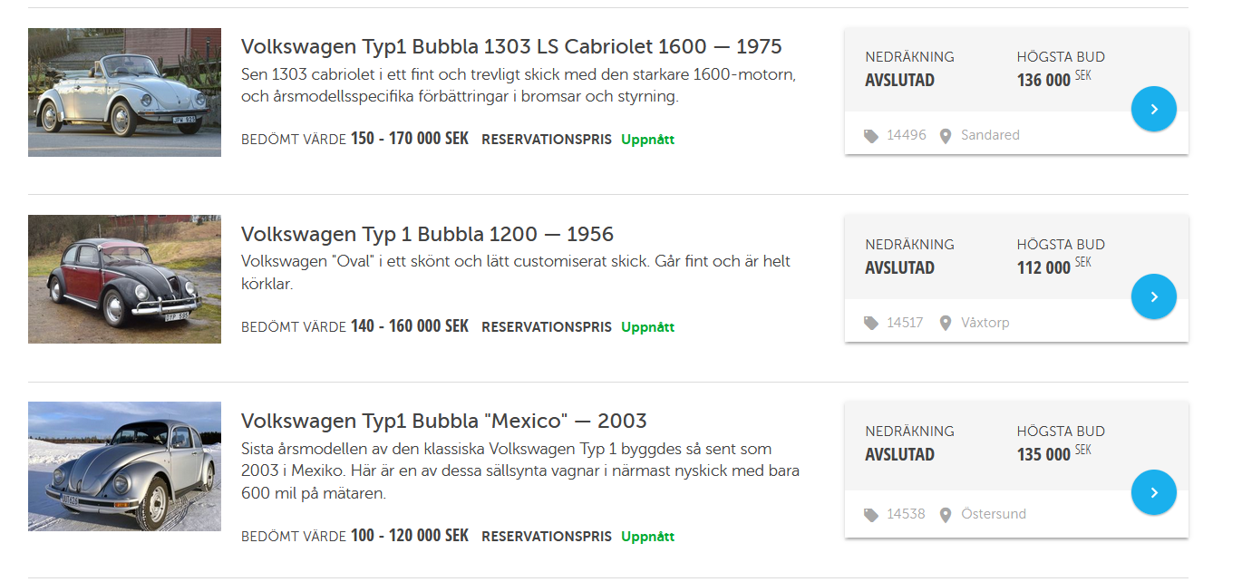Click location pin icon next to Sandared

point(946,136)
